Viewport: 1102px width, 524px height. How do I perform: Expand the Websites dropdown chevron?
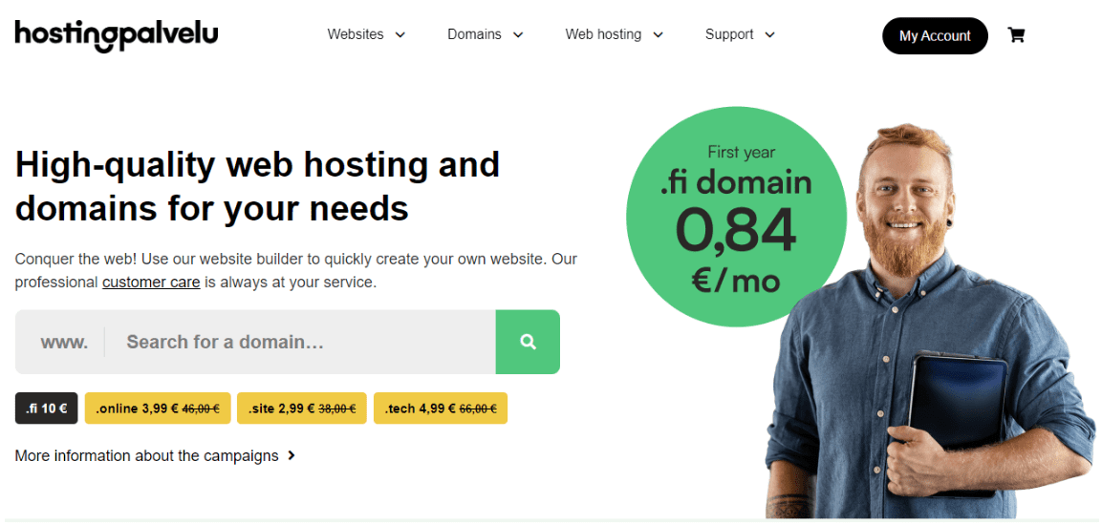[400, 35]
